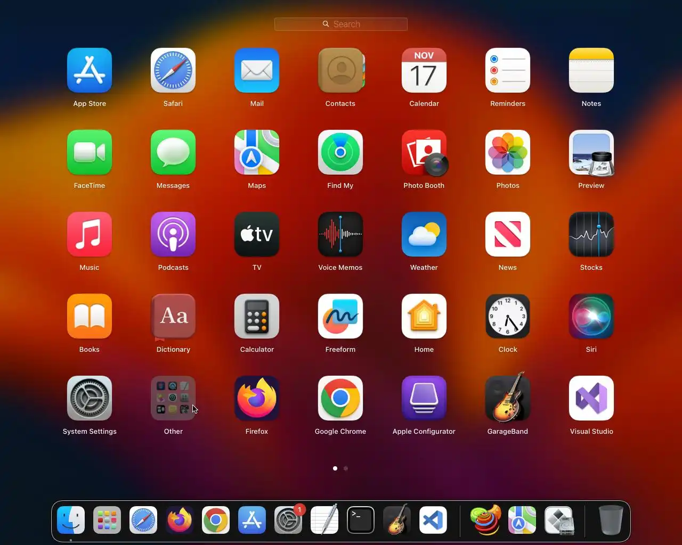The height and width of the screenshot is (545, 682).
Task: Open the Trash in the Dock
Action: tap(611, 520)
